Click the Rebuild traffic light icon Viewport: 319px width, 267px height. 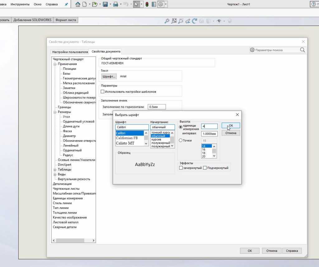[147, 4]
